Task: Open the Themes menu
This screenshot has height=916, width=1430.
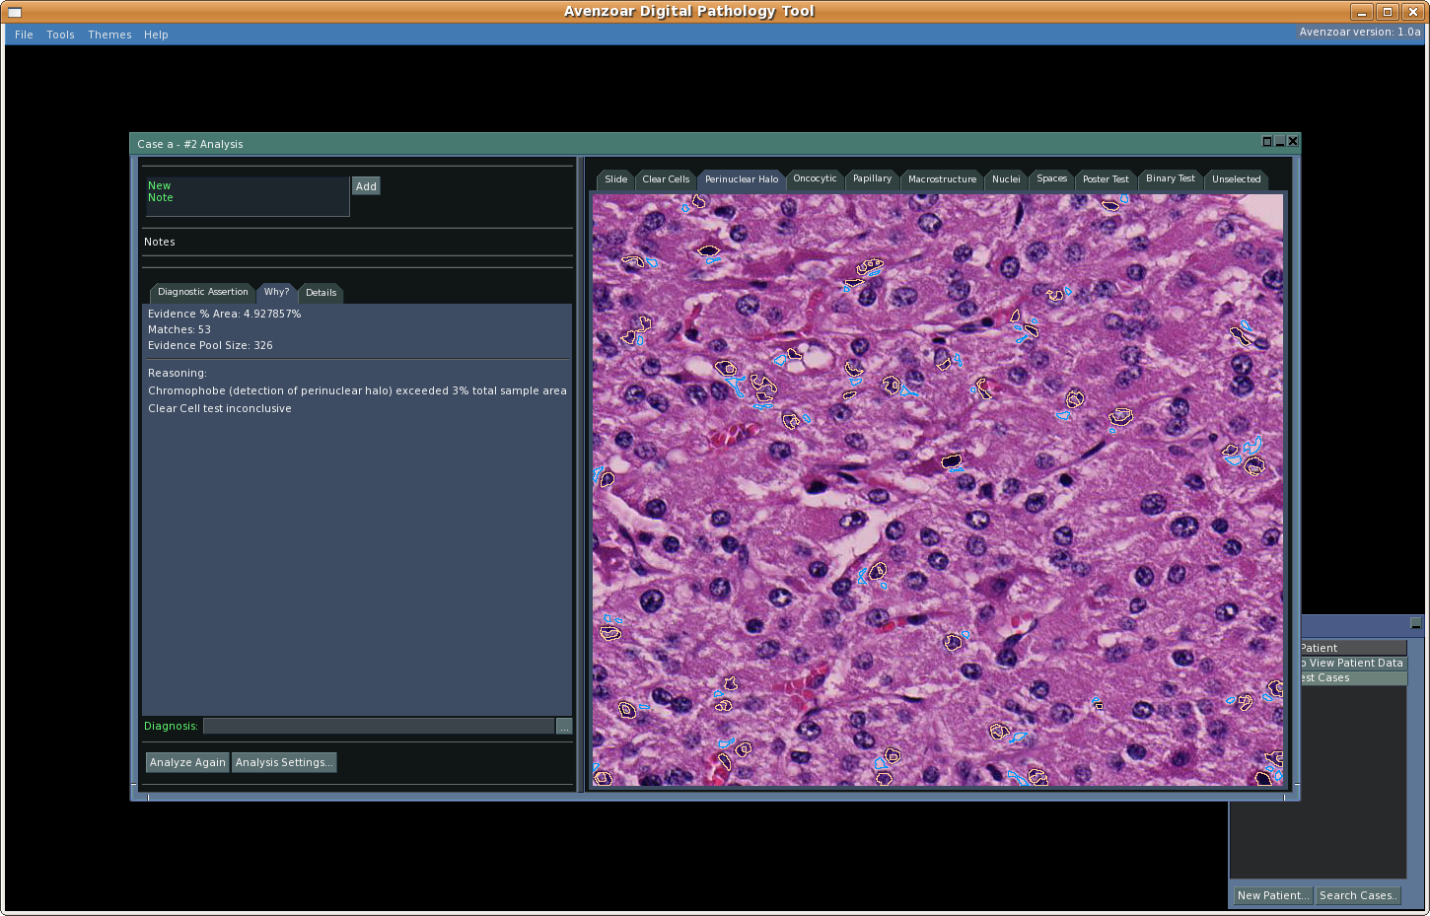Action: (109, 35)
